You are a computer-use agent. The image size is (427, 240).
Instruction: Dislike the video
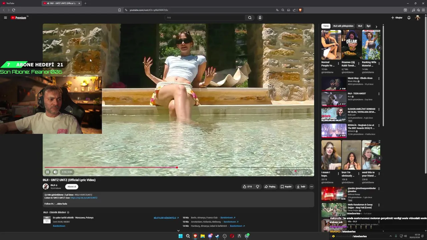pyautogui.click(x=257, y=187)
